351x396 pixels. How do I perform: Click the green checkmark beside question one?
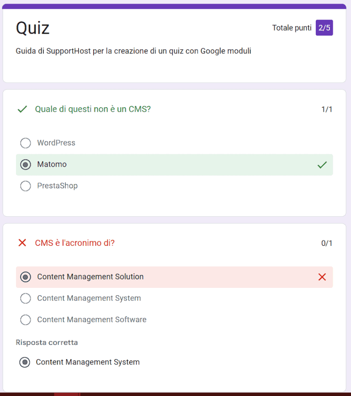pyautogui.click(x=22, y=109)
